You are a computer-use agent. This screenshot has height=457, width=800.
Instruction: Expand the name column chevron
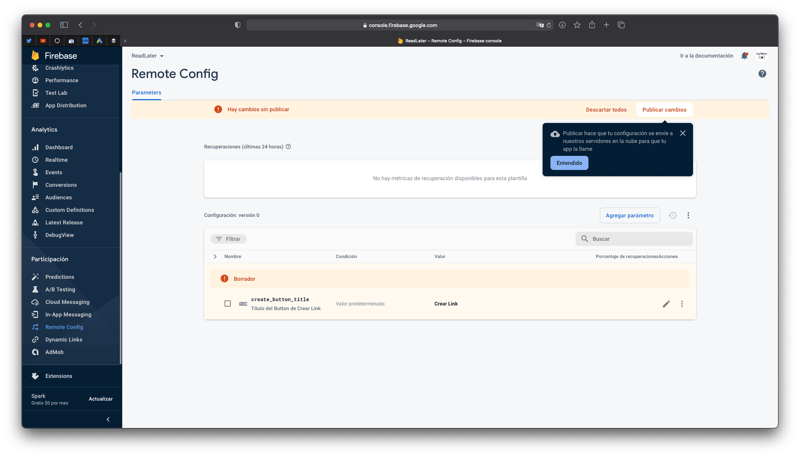(215, 256)
